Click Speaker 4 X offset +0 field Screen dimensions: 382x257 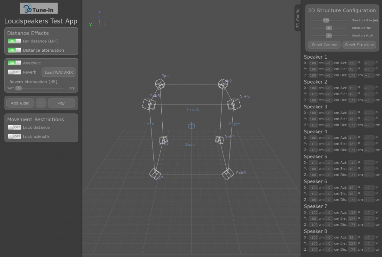click(329, 138)
